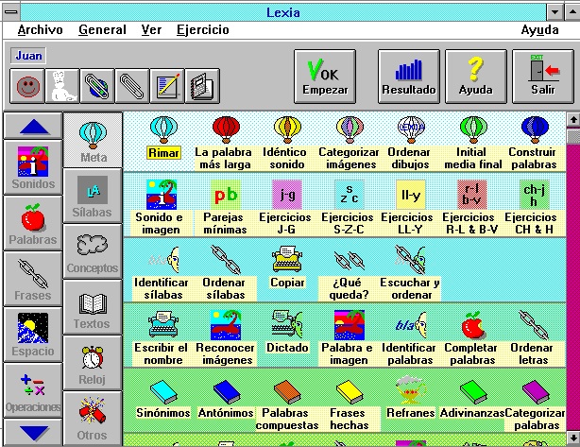Screen dimensions: 580x447
Task: Open the Idéntico sonido balloon
Action: pos(285,143)
